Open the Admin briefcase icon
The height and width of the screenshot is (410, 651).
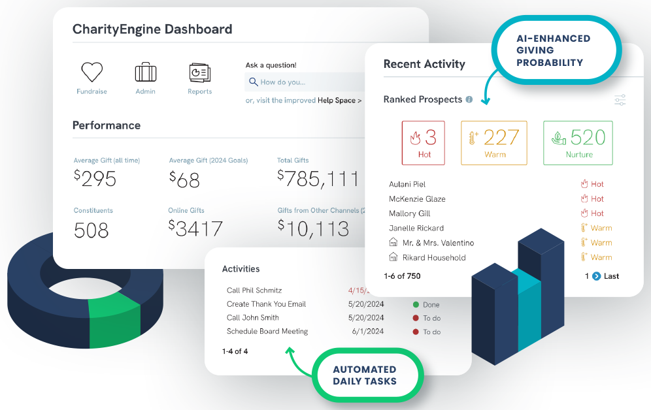coord(145,72)
